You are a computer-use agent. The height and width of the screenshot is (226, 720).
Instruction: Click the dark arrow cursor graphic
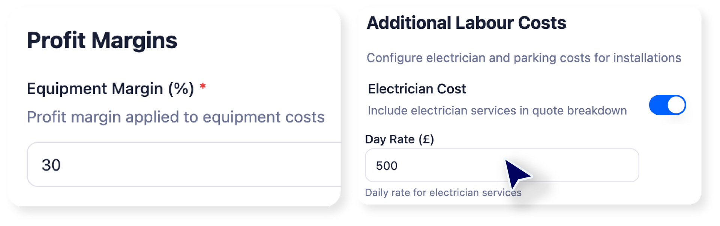(x=516, y=173)
